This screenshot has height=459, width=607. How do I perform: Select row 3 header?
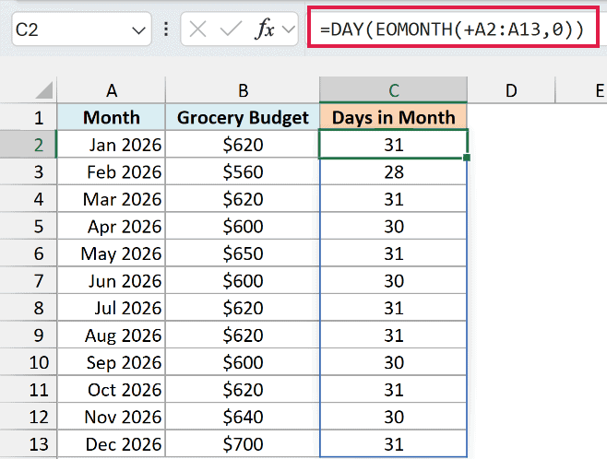coord(29,171)
